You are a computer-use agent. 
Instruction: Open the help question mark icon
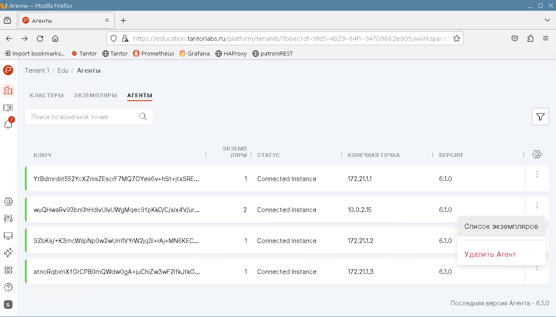click(8, 287)
